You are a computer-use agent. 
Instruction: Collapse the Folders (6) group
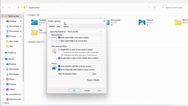[27, 15]
